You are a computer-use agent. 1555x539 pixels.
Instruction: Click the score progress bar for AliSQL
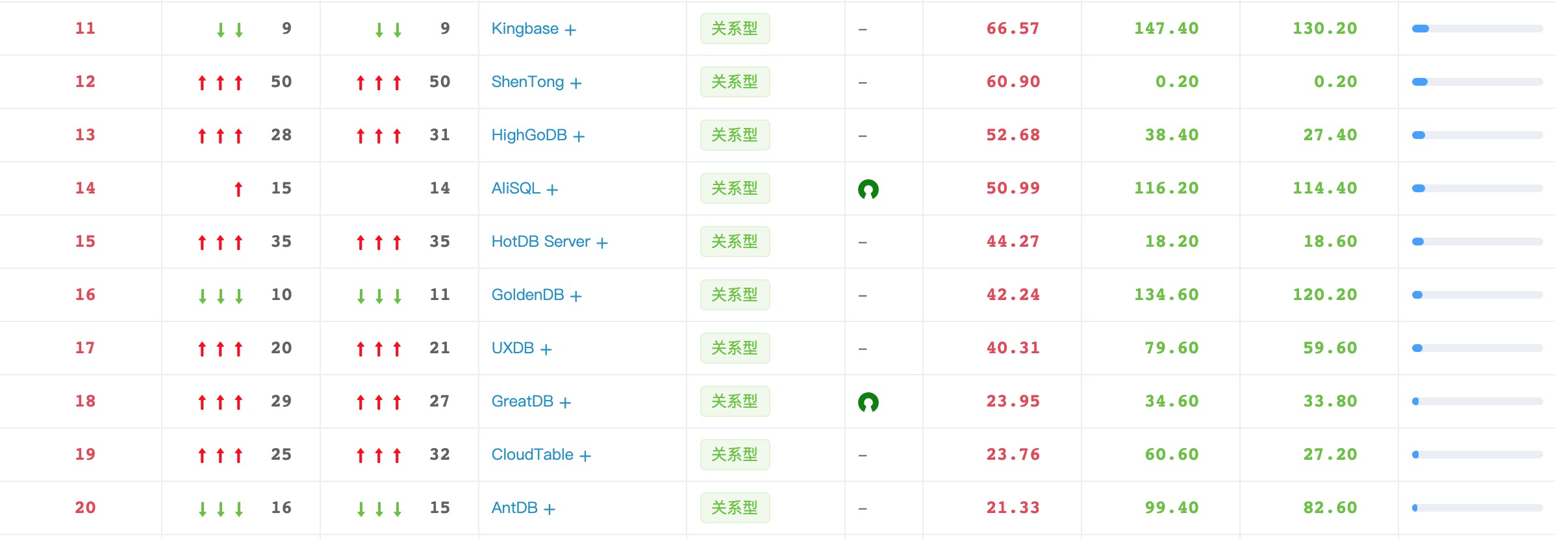pos(1478,188)
